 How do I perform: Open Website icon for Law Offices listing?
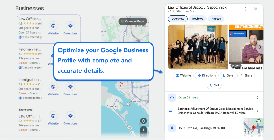pos(53,26)
